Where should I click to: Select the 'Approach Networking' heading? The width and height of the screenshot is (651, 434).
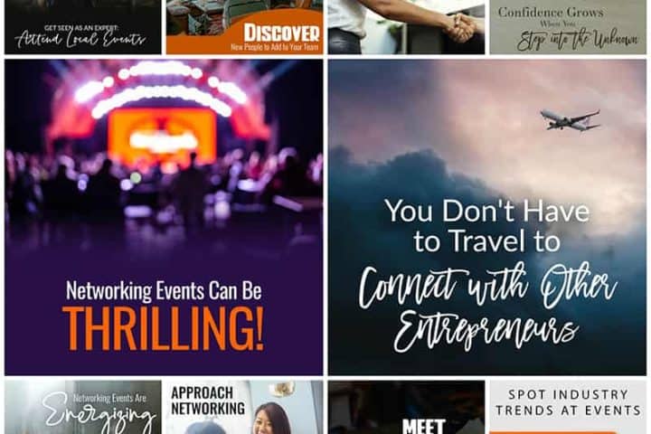coord(208,401)
